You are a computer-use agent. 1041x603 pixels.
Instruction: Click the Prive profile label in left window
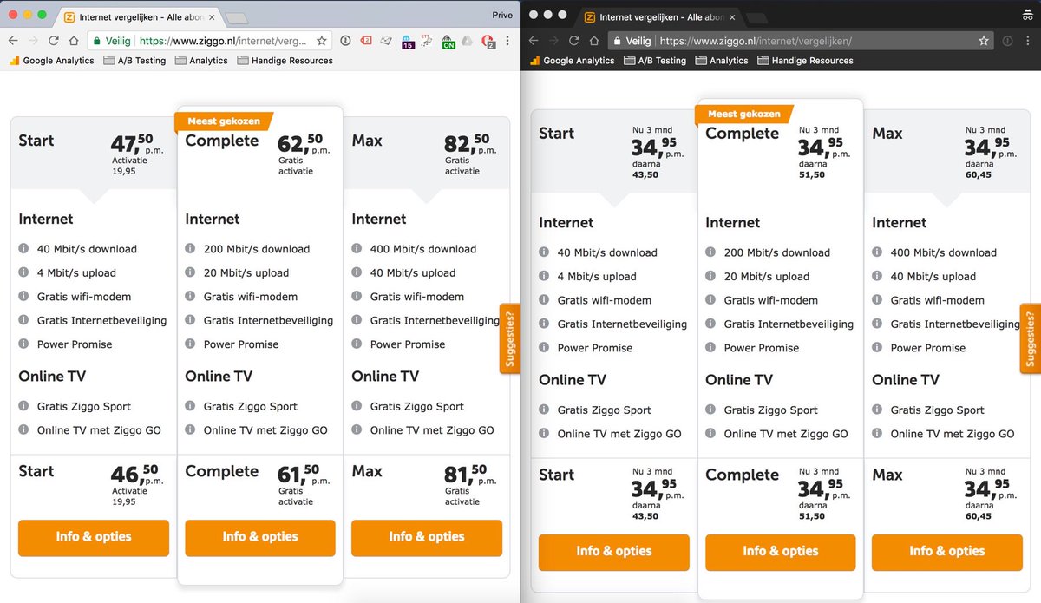[501, 15]
